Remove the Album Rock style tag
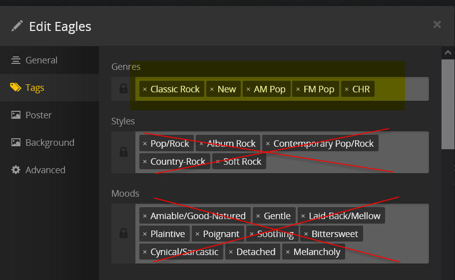455x280 pixels. (x=201, y=143)
